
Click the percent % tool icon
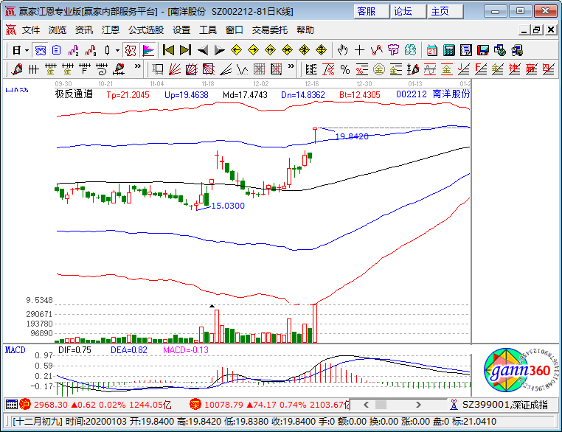[345, 69]
